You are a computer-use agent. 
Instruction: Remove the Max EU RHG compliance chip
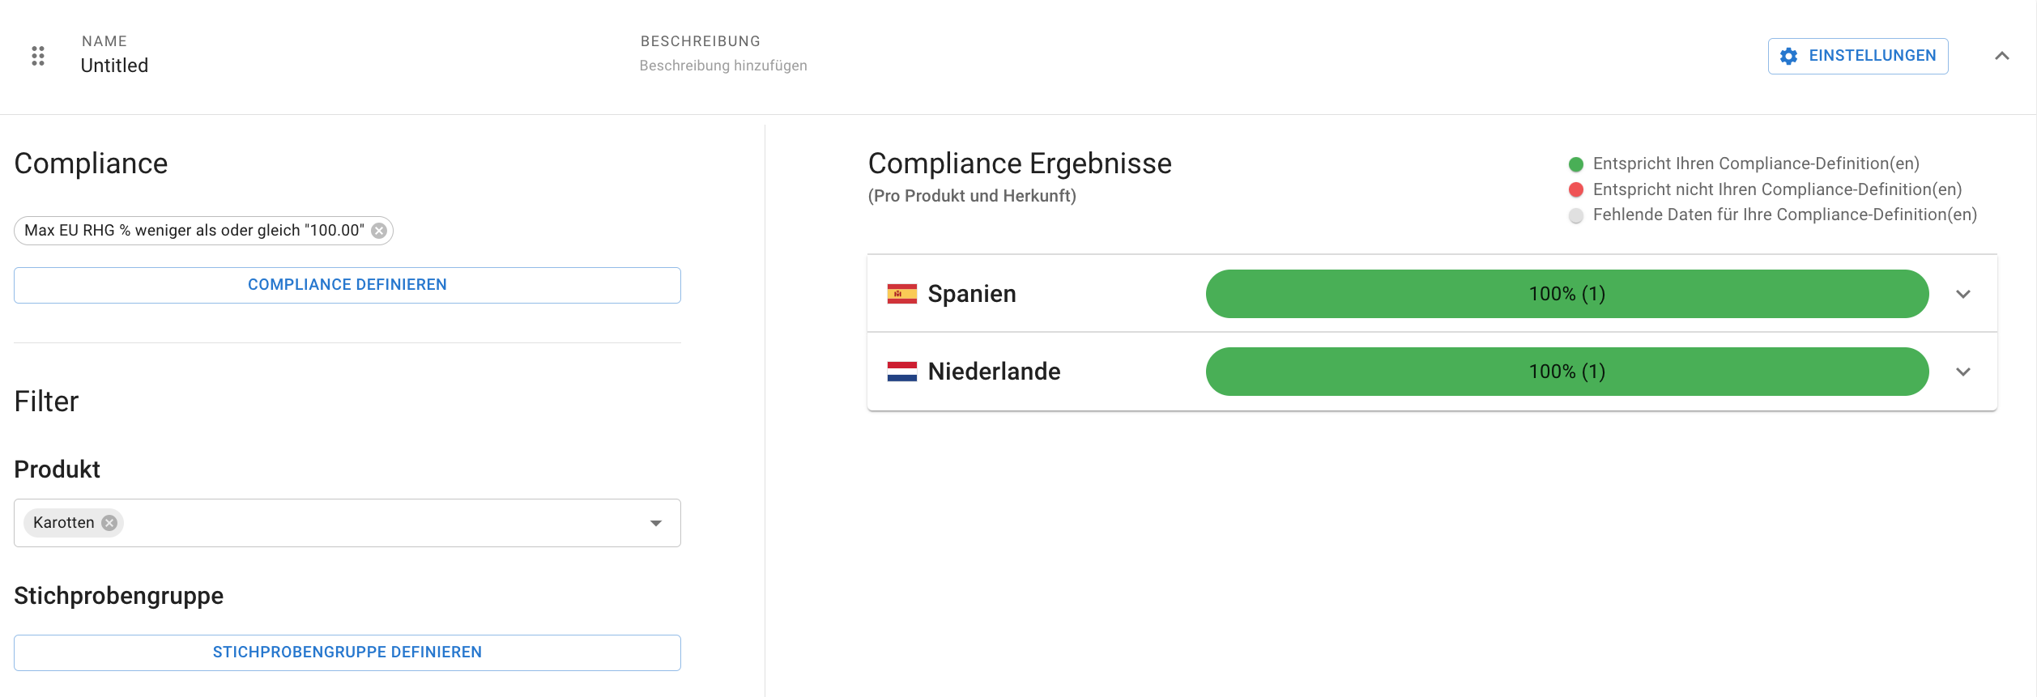click(379, 231)
